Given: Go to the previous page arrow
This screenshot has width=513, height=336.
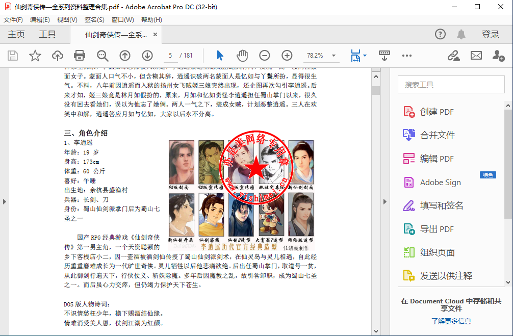Looking at the screenshot, I should point(124,56).
